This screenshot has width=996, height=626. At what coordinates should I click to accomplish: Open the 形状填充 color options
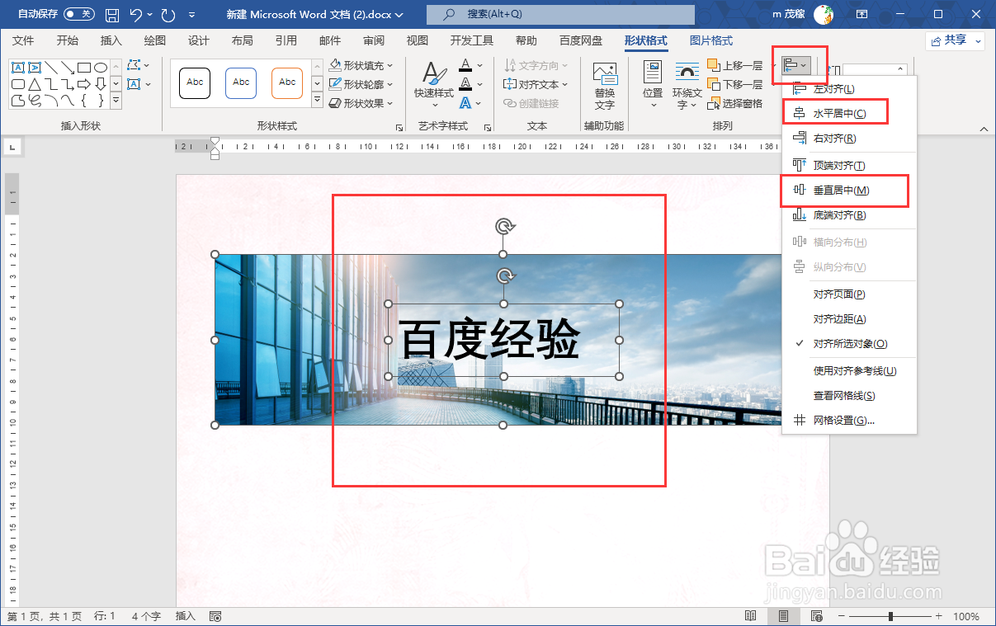[360, 65]
